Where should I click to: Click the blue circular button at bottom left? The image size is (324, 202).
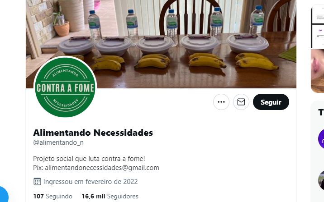[2, 196]
